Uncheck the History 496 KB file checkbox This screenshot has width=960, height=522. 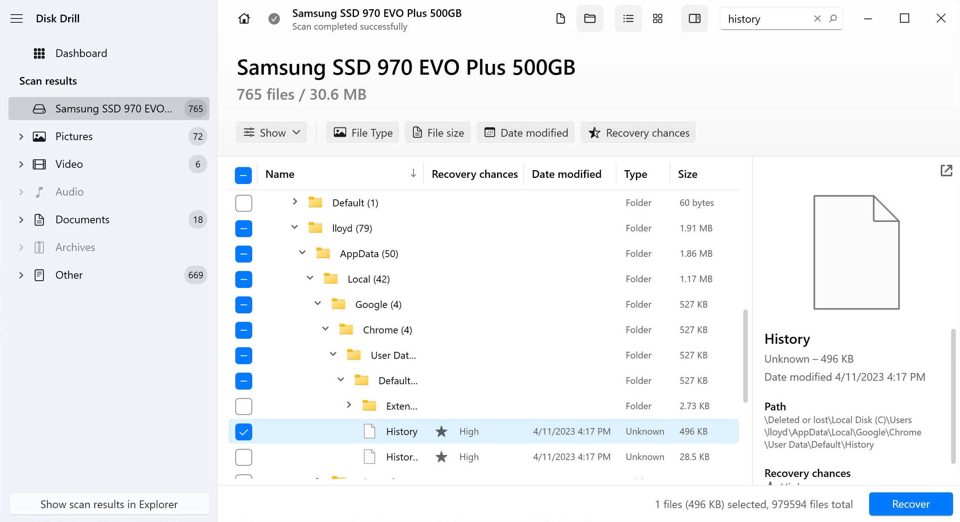(243, 432)
